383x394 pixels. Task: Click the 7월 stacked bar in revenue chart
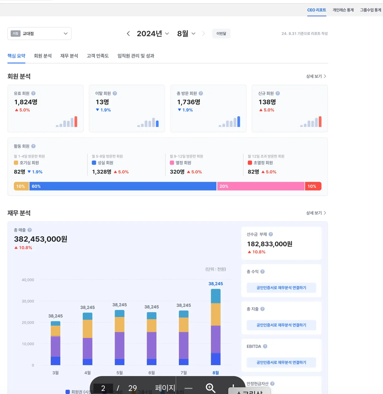click(x=184, y=338)
